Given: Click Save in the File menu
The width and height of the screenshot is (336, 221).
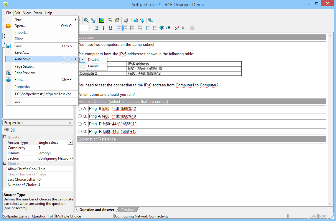Looking at the screenshot, I should tap(42, 46).
